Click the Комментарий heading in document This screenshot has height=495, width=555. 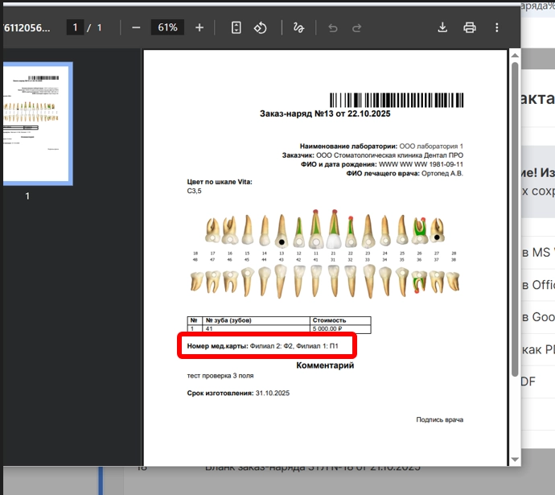coord(325,365)
